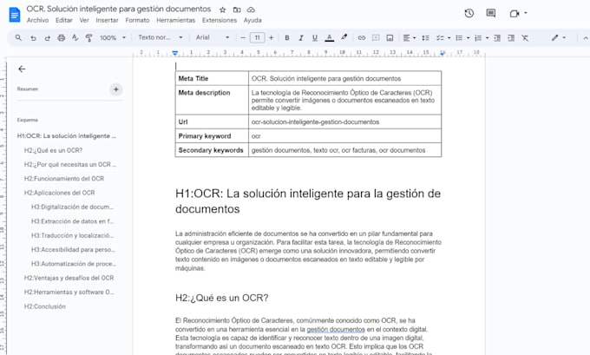The image size is (590, 355).
Task: Jump to H1:OCR heading in outline
Action: coord(67,136)
